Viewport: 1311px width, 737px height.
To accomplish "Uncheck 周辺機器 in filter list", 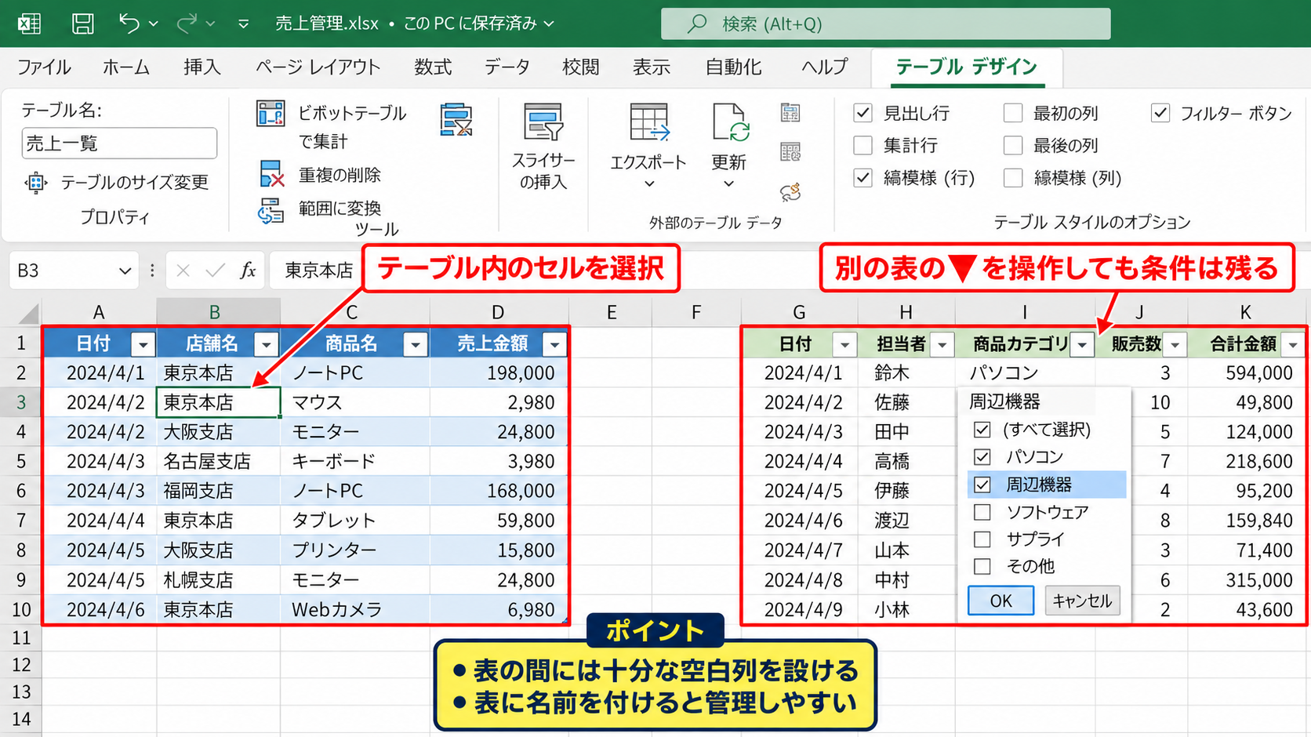I will (x=982, y=485).
